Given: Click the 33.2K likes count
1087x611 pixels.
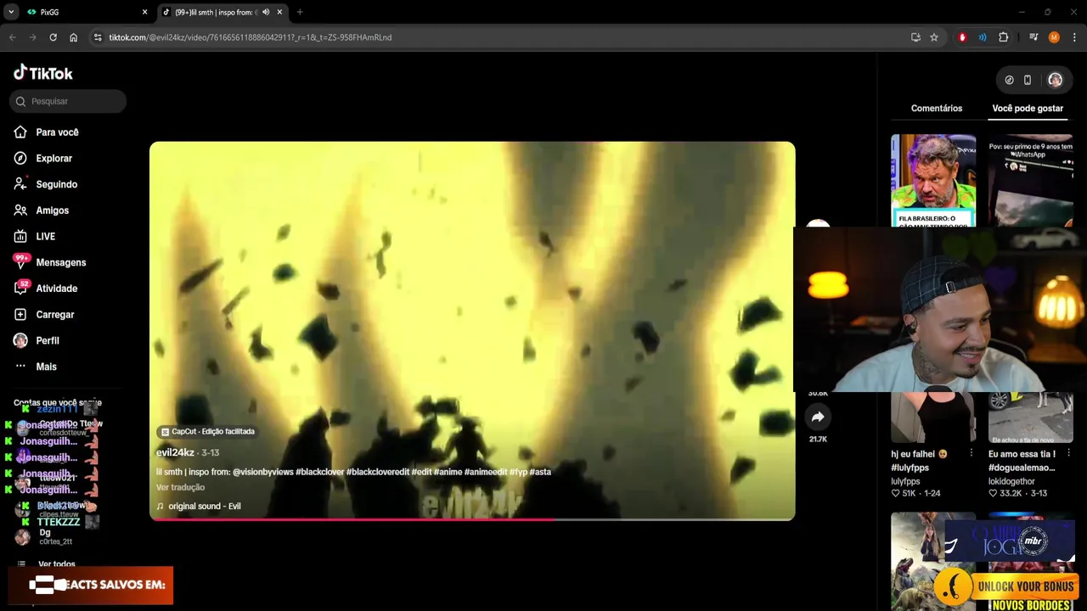Looking at the screenshot, I should (x=1005, y=493).
